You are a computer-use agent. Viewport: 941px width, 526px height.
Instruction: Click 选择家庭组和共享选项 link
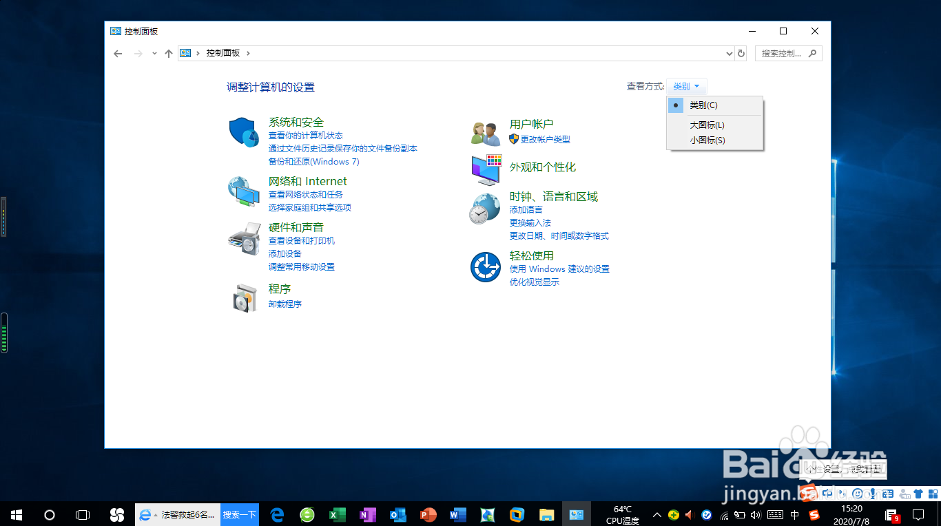310,208
